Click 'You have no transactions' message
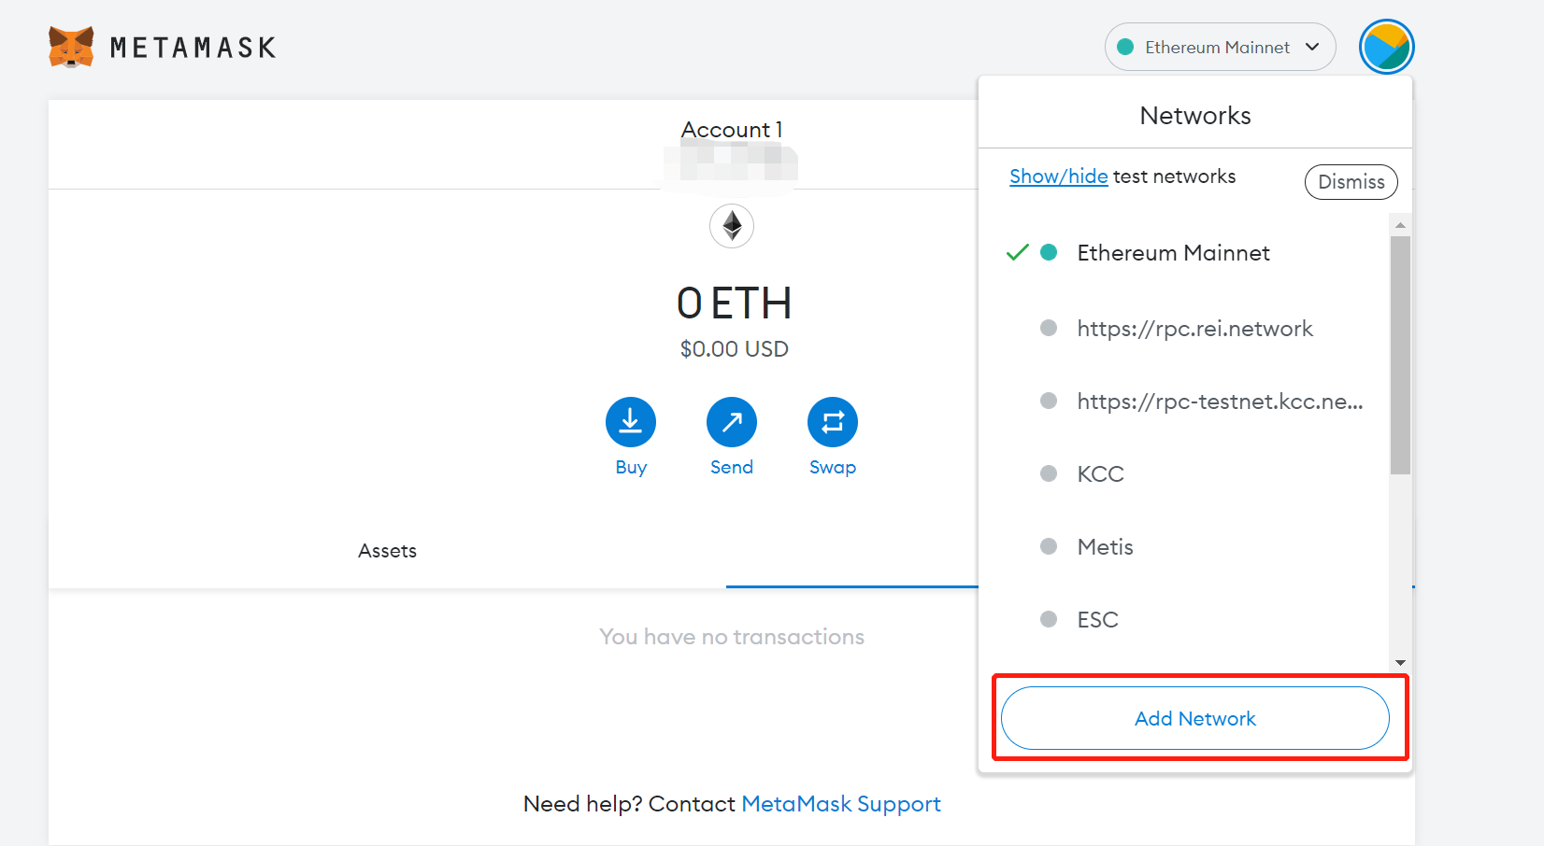The image size is (1544, 846). coord(732,637)
